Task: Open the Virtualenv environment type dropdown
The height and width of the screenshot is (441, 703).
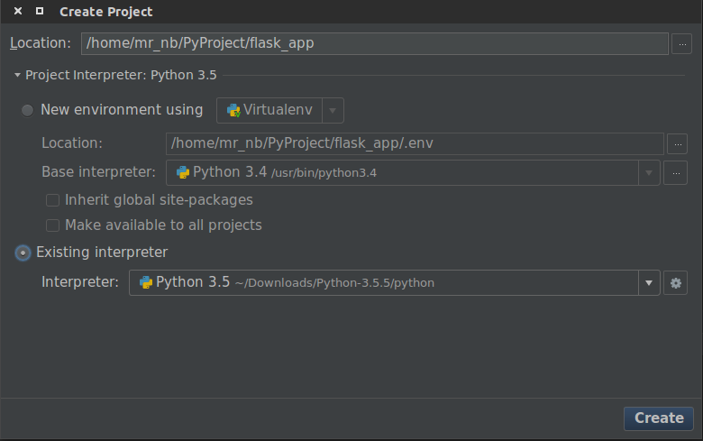Action: click(333, 110)
